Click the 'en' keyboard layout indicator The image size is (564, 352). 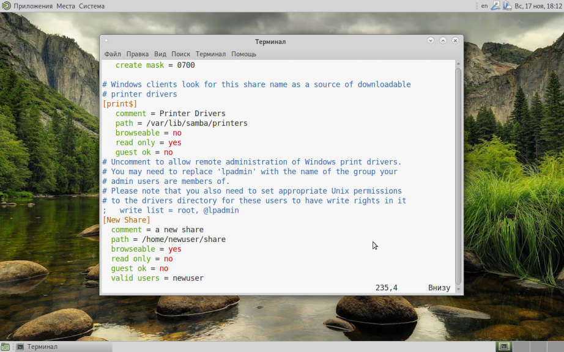pyautogui.click(x=484, y=5)
